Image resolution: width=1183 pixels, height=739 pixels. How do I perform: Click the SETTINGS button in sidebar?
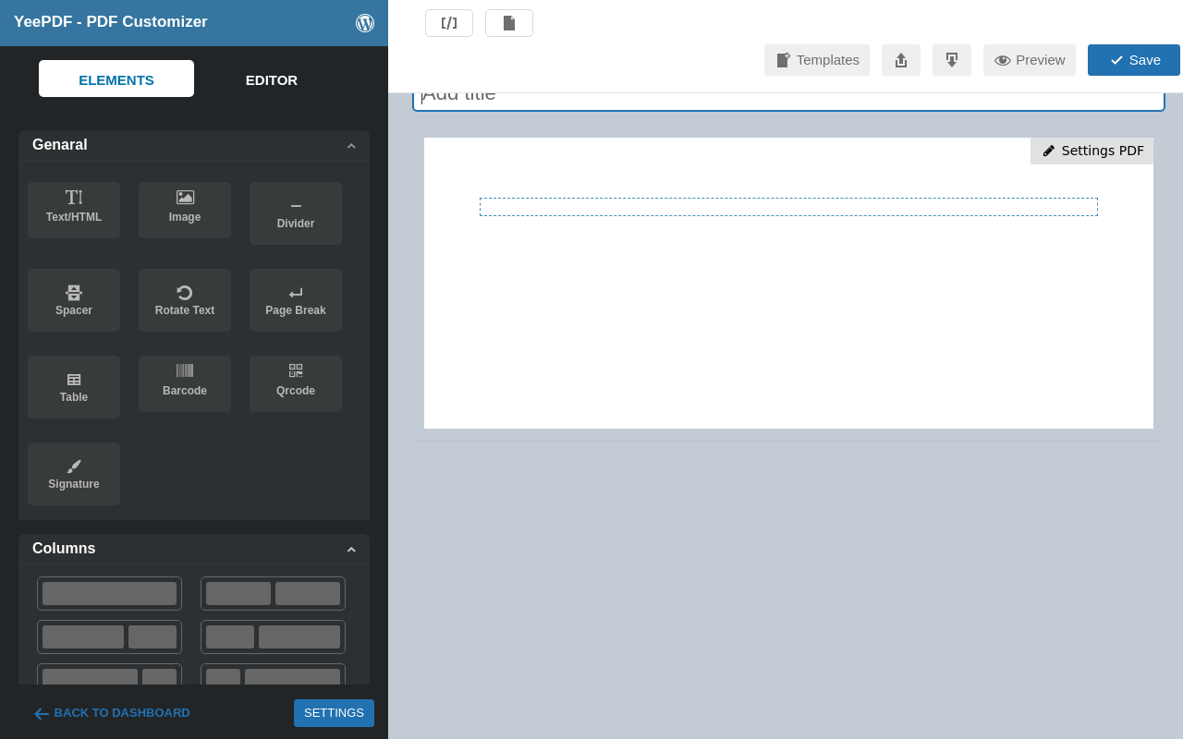(334, 713)
